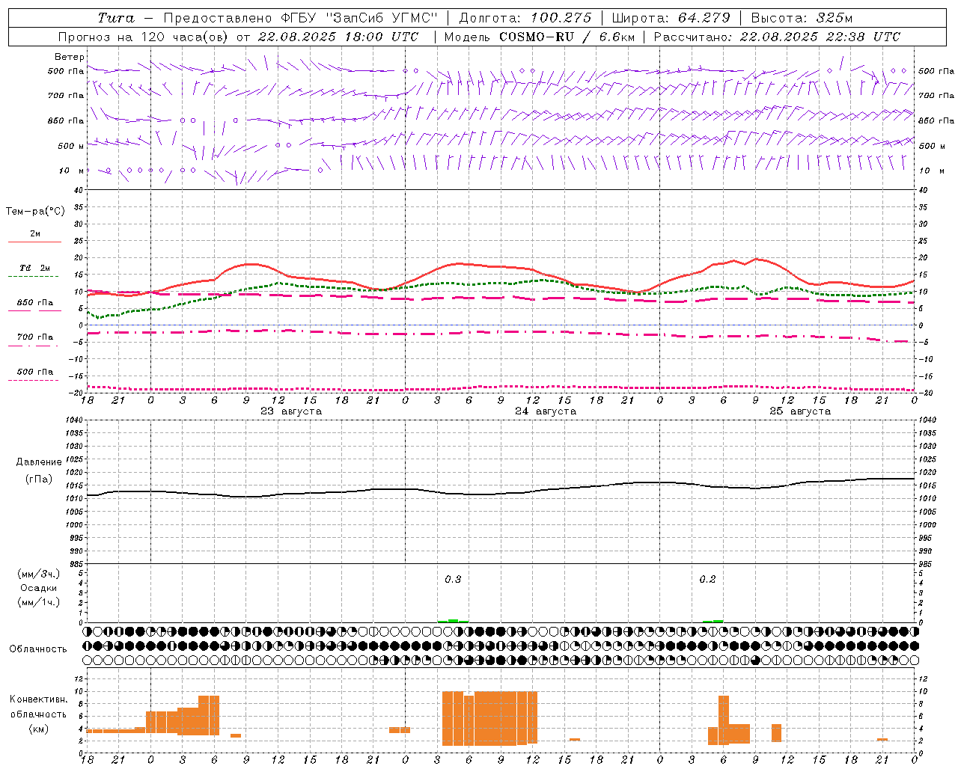This screenshot has width=958, height=766.
Task: Click the "24 августа" date label
Action: tap(546, 411)
